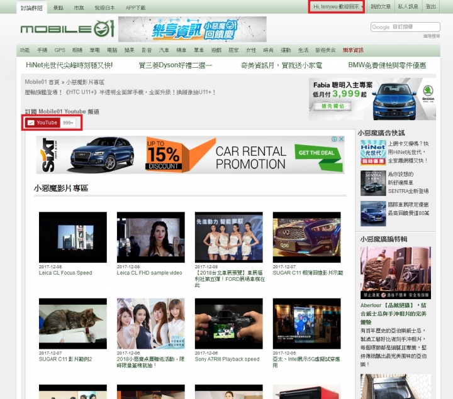
Task: Open the 居家 category menu
Action: pos(233,50)
